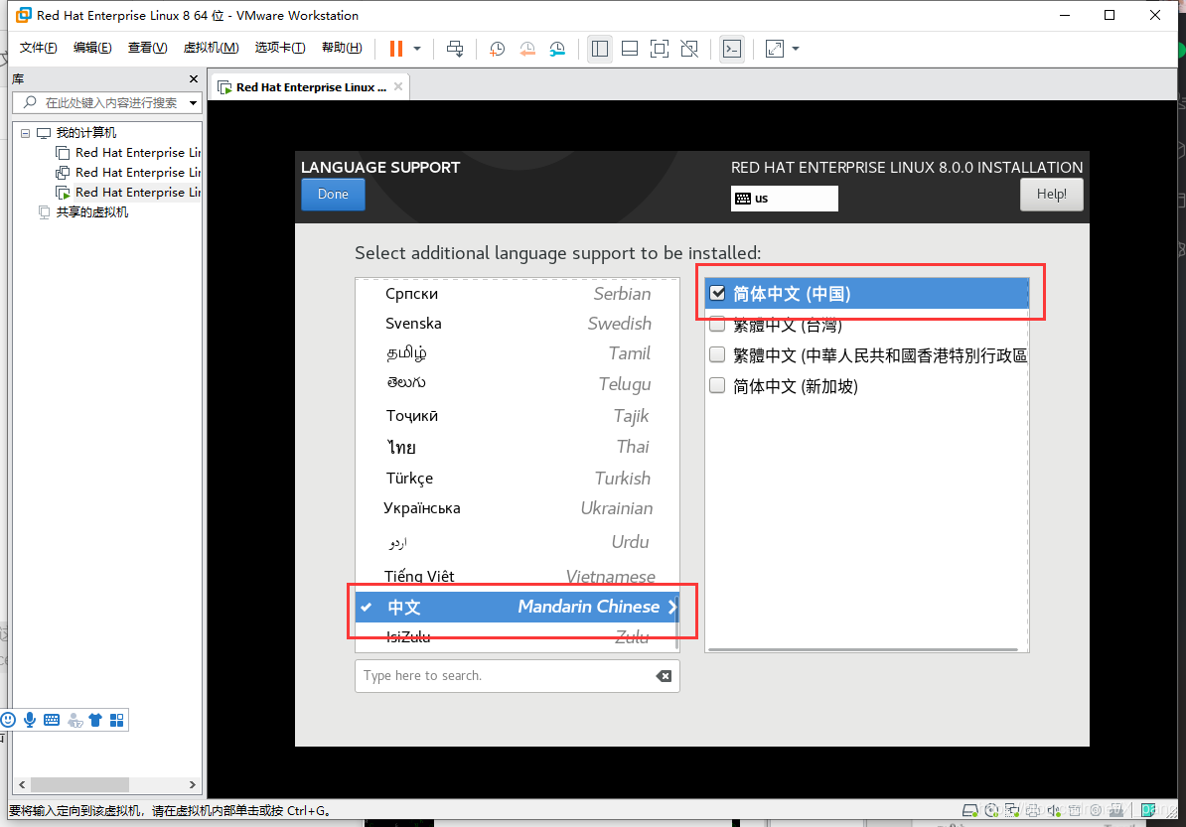
Task: Toggle the library sidebar view icon
Action: [600, 49]
